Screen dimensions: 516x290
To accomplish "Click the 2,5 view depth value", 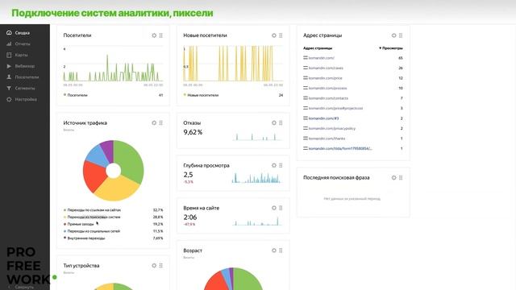I will point(188,175).
